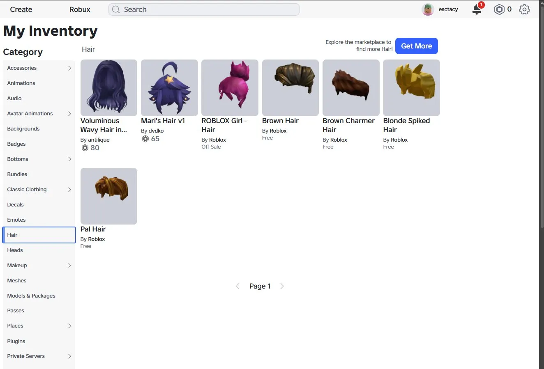Select the Bundles category
Screen dimensions: 544x369
pyautogui.click(x=39, y=174)
